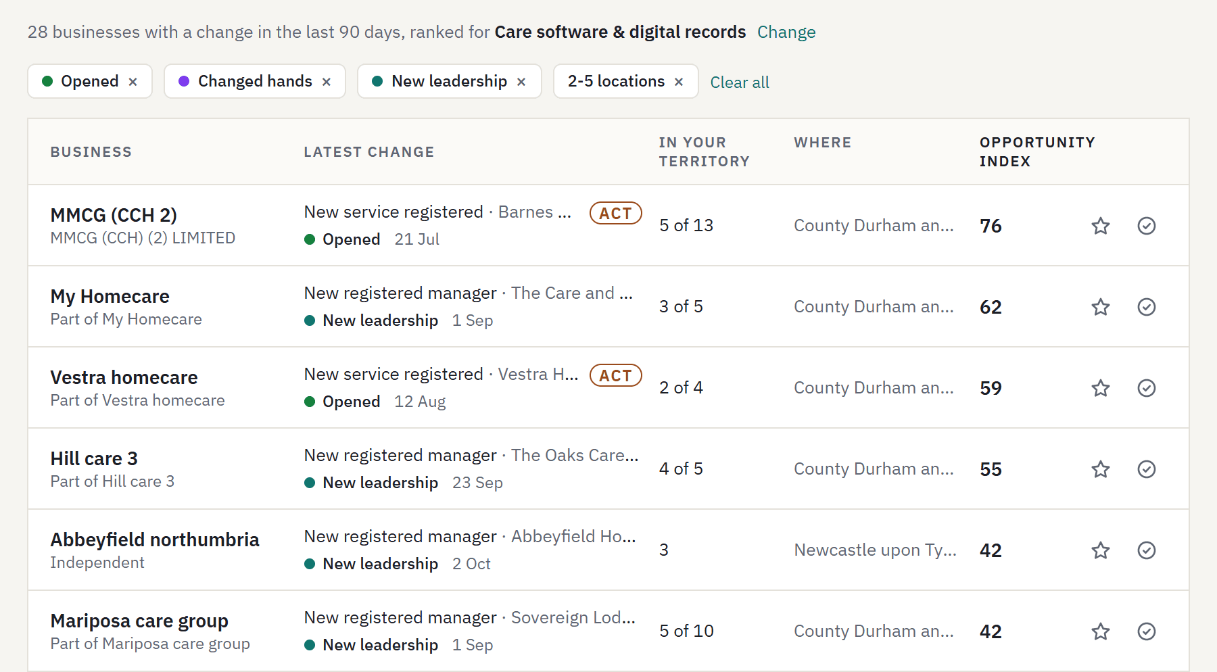Click '5 of 13' territory value
Viewport: 1217px width, 672px height.
(686, 225)
